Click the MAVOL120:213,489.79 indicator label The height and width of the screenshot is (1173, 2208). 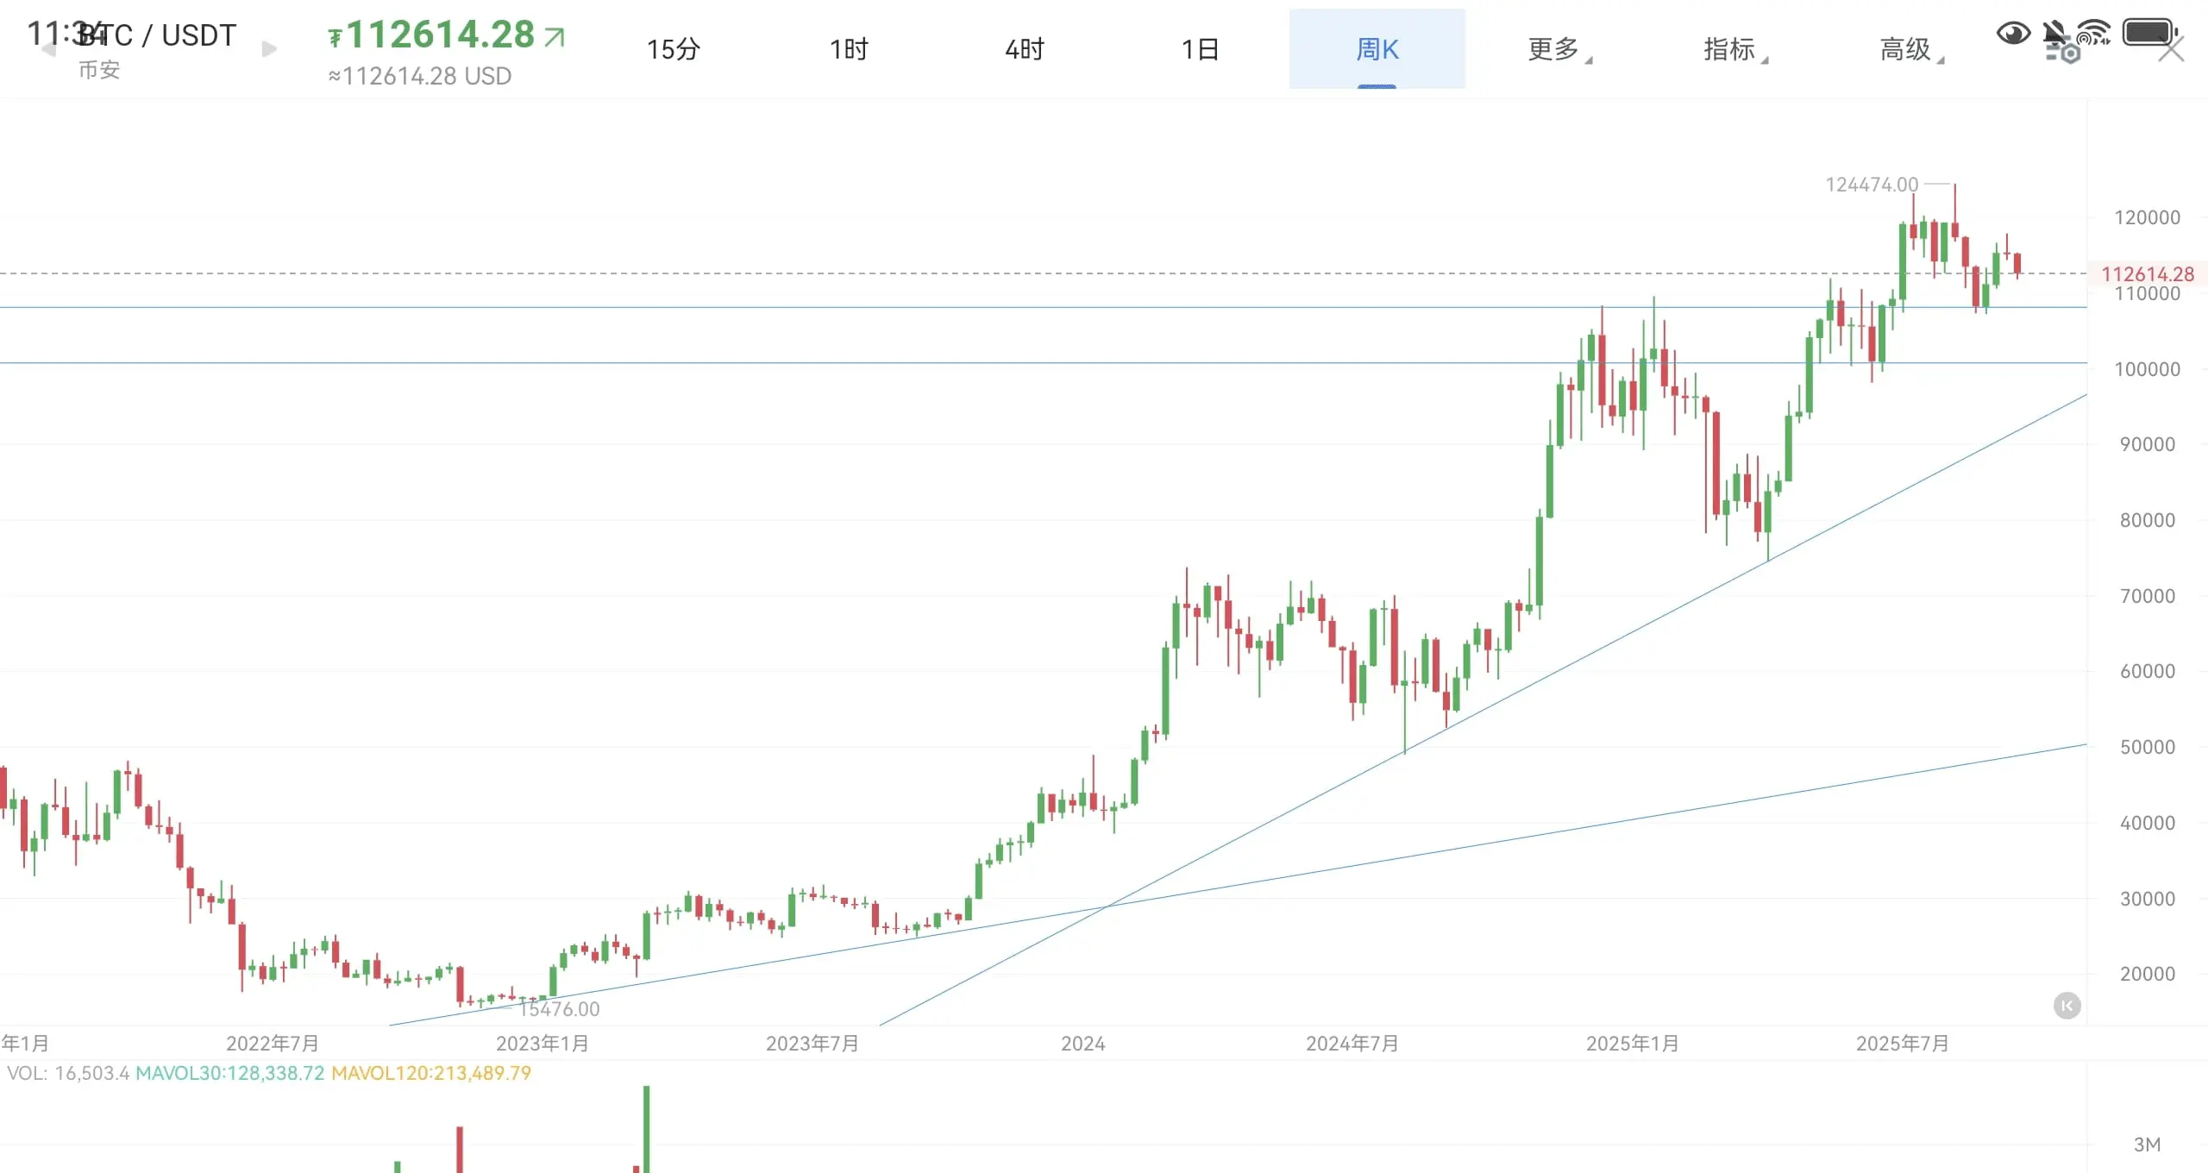coord(431,1073)
